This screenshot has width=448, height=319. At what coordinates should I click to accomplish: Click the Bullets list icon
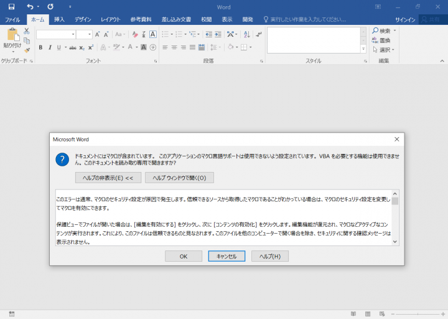click(165, 34)
